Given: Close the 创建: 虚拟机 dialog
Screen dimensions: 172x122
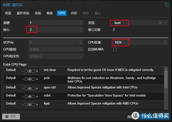Looking at the screenshot, I should [x=167, y=5].
